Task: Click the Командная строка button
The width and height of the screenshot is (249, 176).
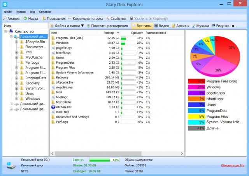Action: [x=86, y=19]
